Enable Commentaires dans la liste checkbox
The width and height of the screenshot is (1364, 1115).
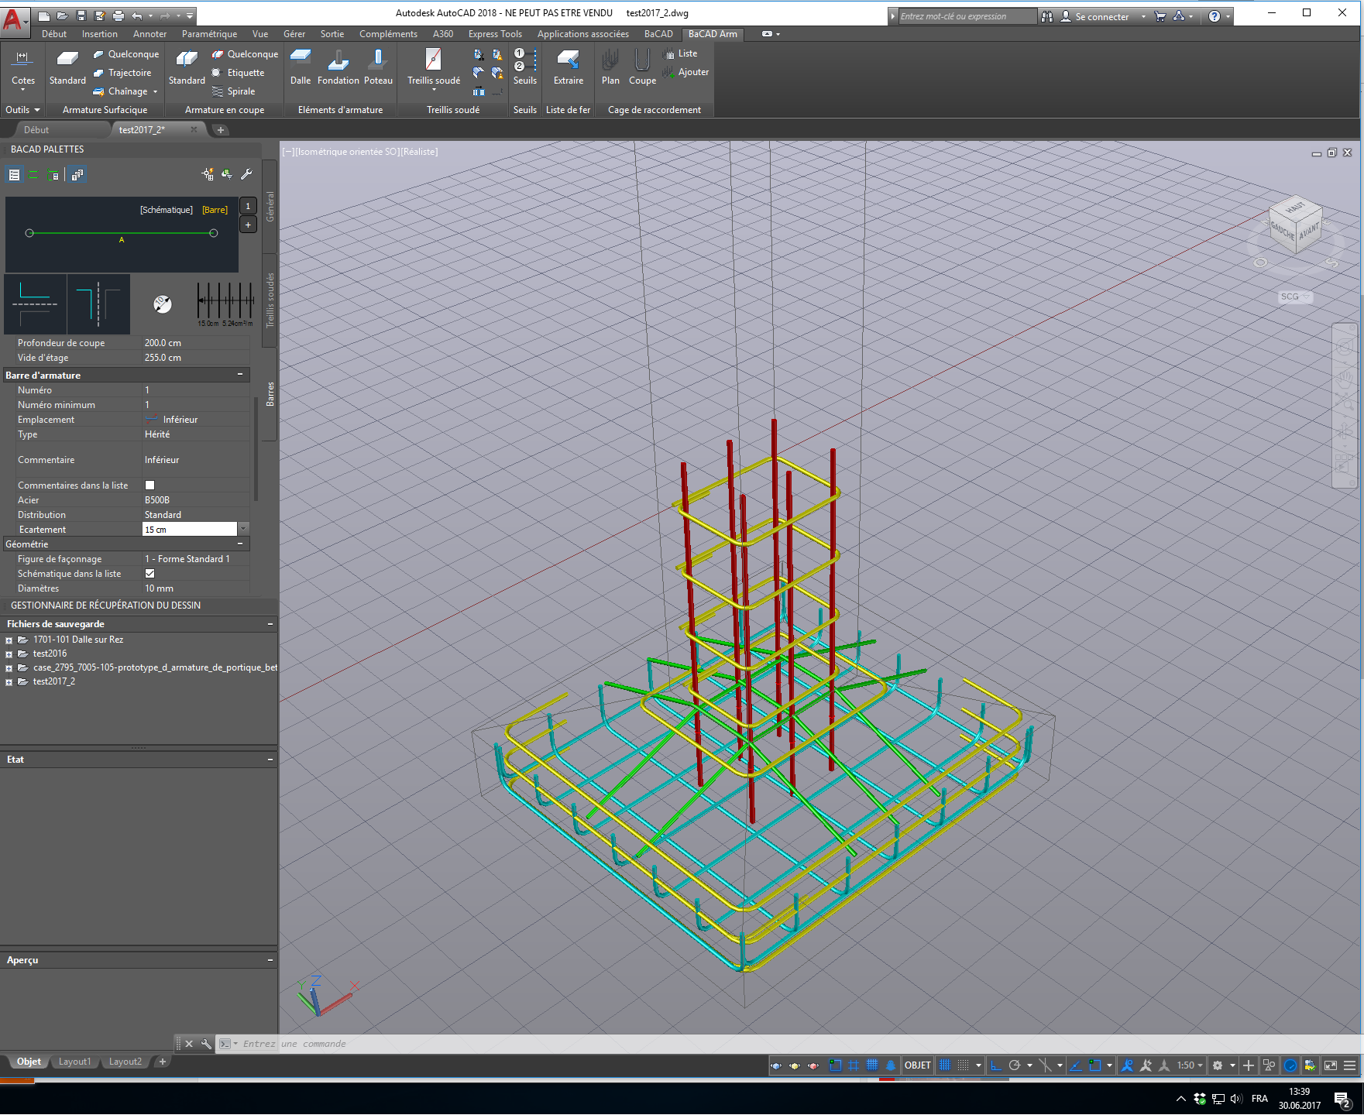coord(150,485)
